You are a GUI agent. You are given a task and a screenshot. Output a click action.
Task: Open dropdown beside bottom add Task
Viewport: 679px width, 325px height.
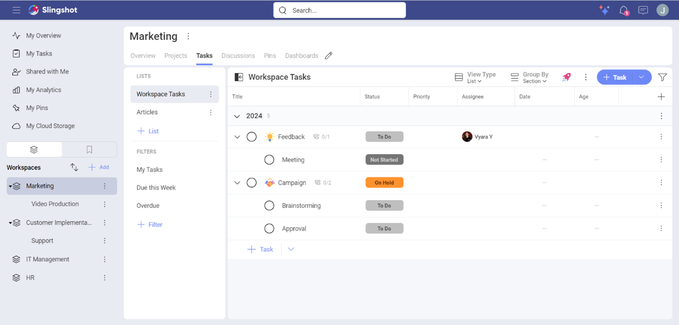tap(291, 249)
